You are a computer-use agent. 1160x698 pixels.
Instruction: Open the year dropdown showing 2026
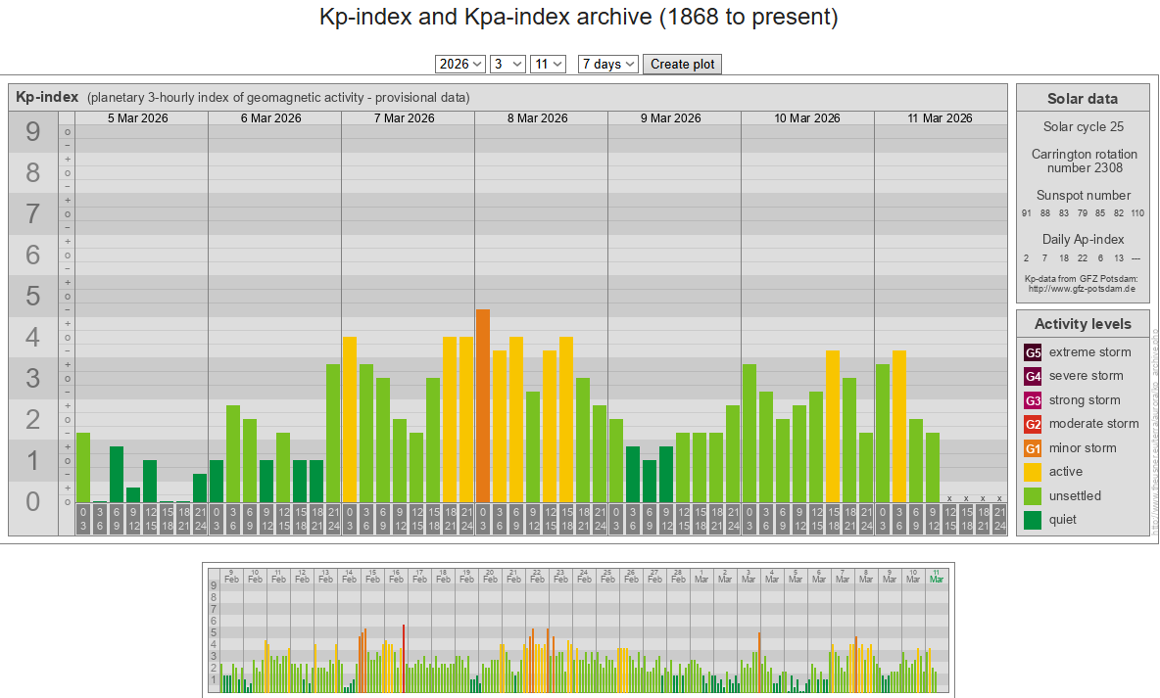[x=460, y=64]
